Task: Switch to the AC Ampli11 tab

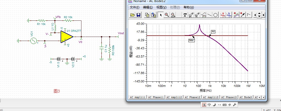Action: pyautogui.click(x=138, y=97)
